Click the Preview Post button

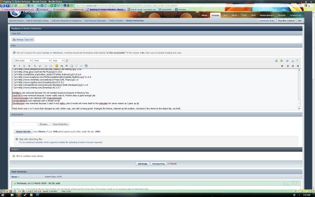click(x=158, y=164)
